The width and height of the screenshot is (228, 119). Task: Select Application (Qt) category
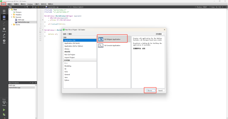(x=80, y=40)
